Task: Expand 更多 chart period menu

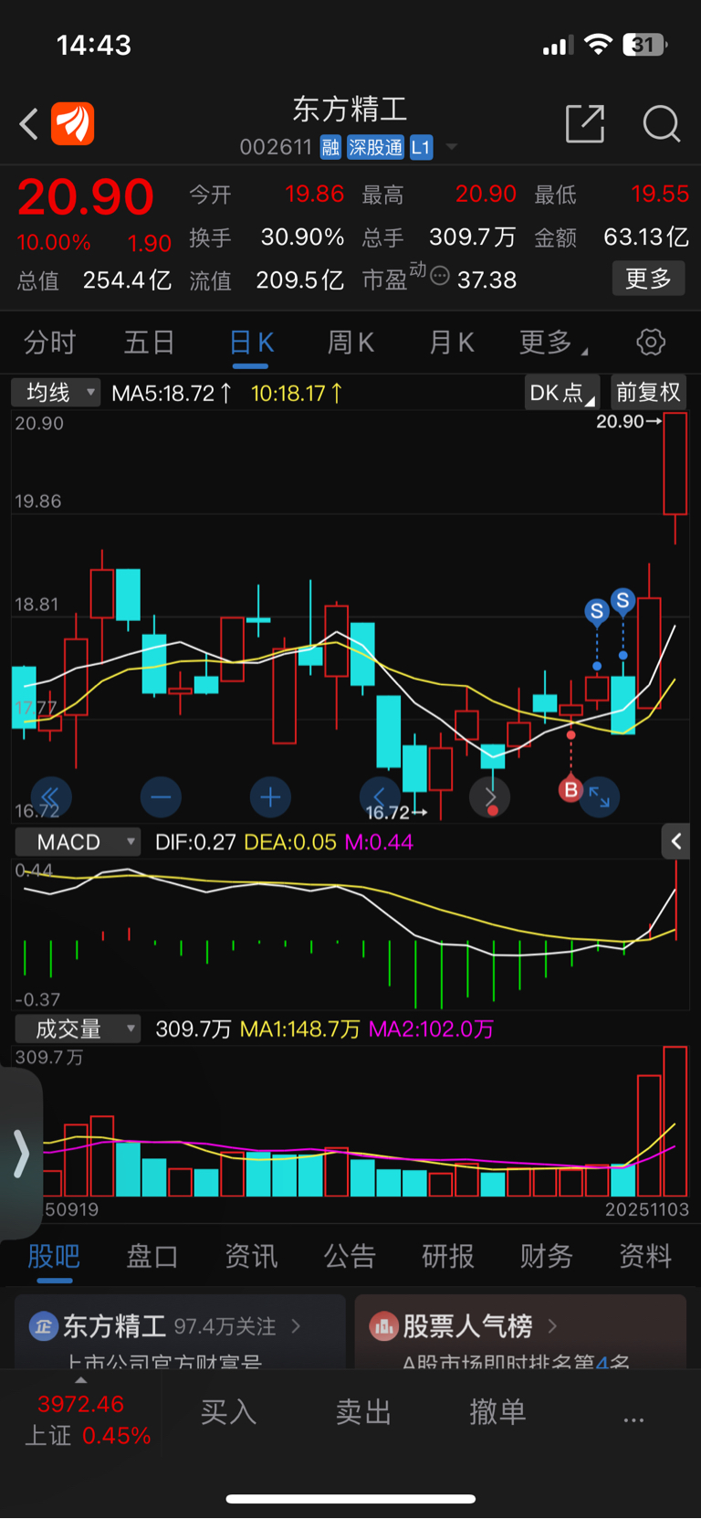Action: pyautogui.click(x=553, y=343)
